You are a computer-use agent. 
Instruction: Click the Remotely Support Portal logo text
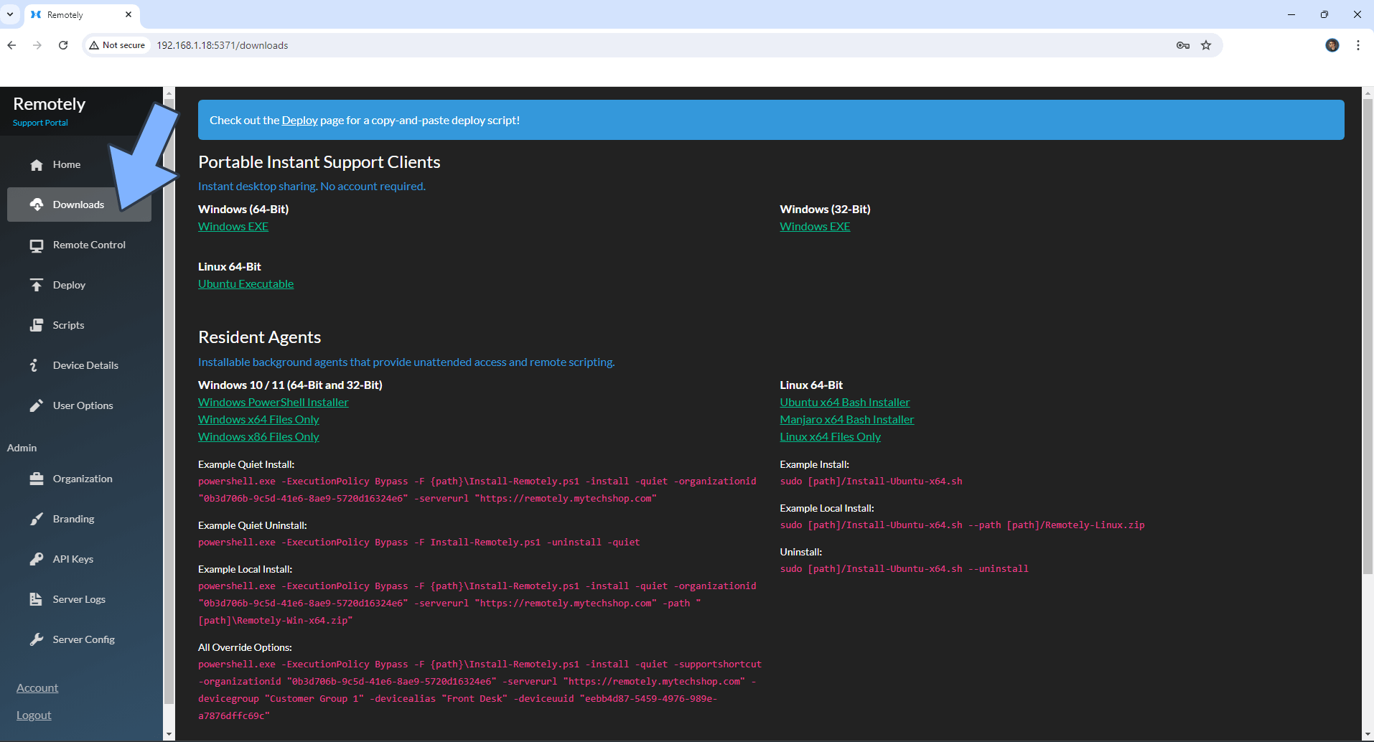pos(49,111)
